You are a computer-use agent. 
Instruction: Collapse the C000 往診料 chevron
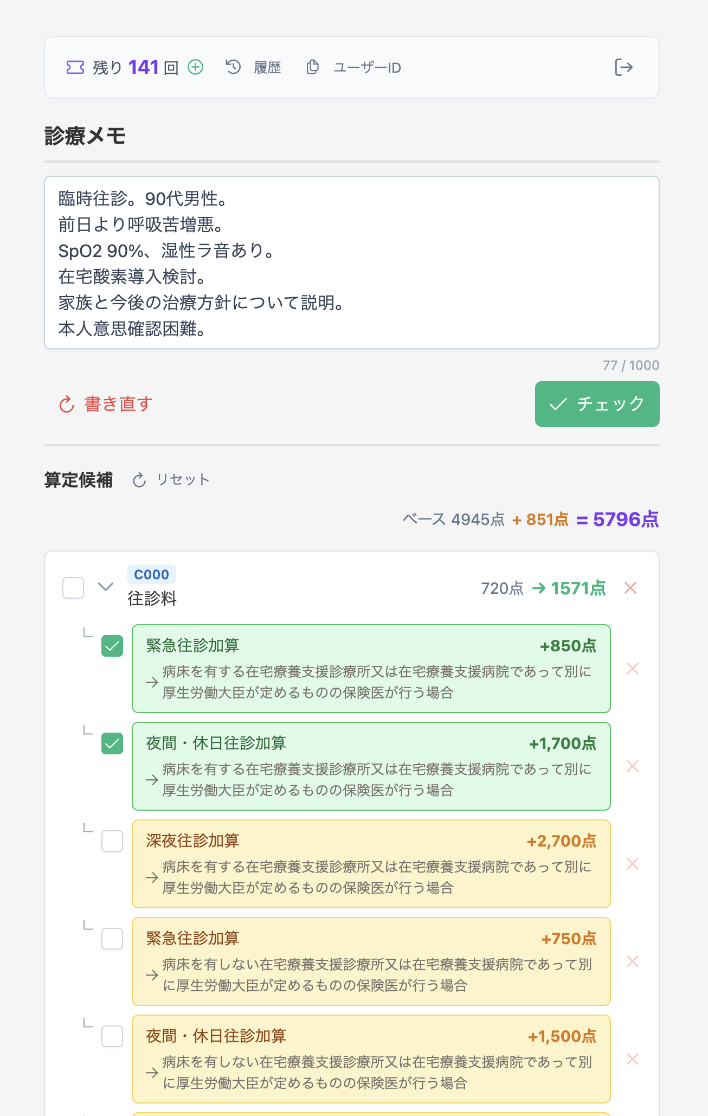coord(106,587)
